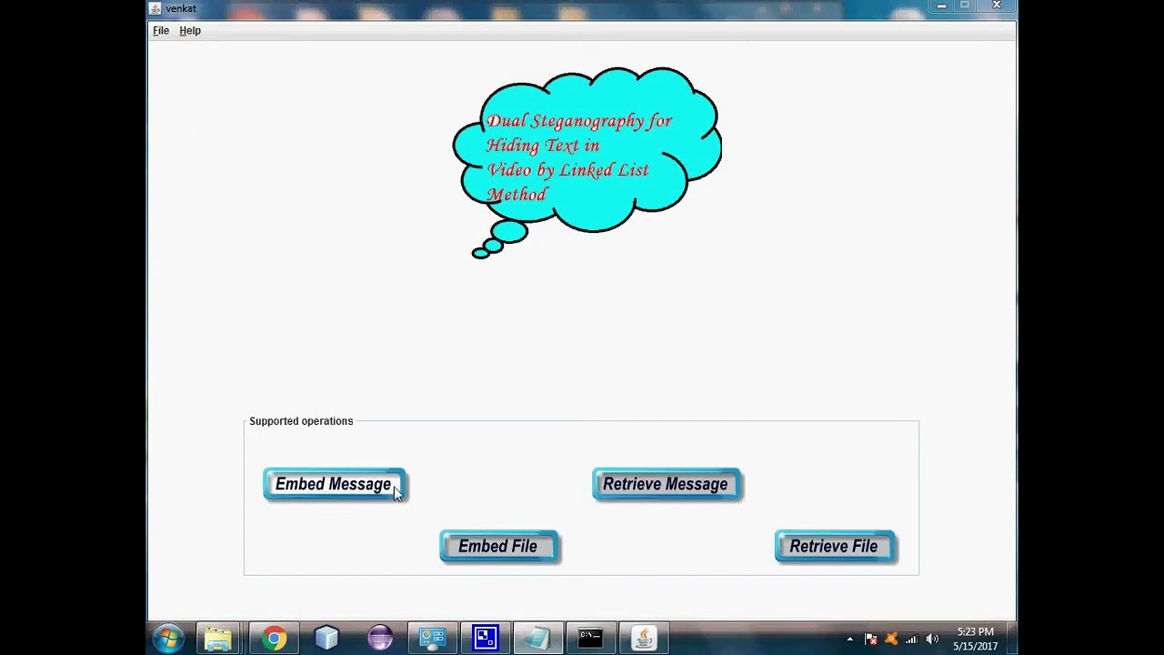Viewport: 1164px width, 655px height.
Task: Select the Embed File button
Action: [x=499, y=546]
